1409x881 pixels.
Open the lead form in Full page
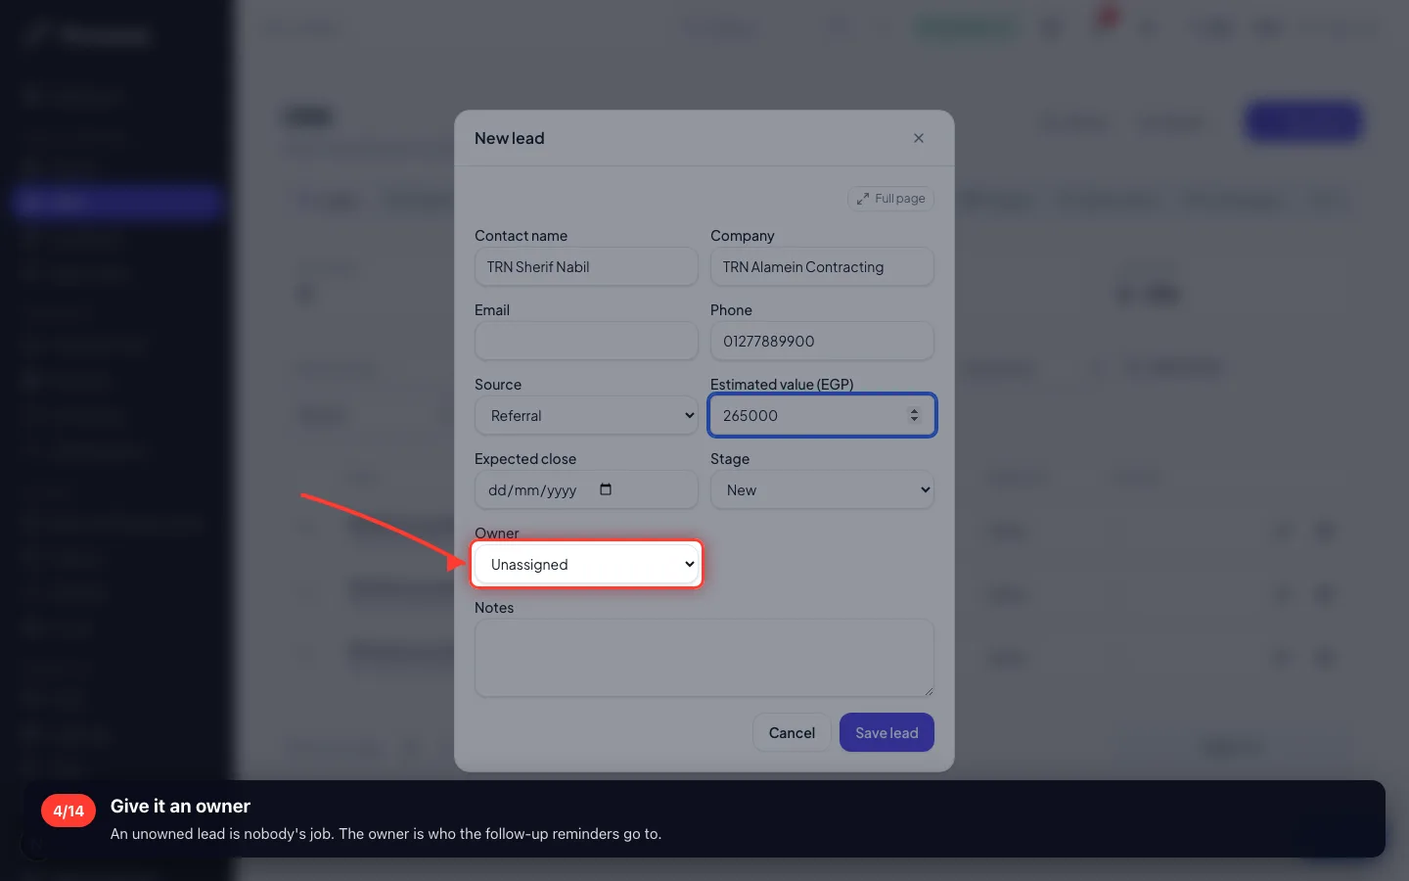coord(890,198)
